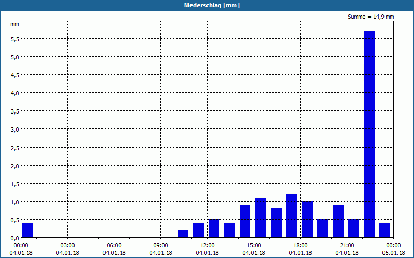Screen dimensions: 414x258
Task: Click the 0,9 mm bar just before 21:00
Action: (x=338, y=221)
